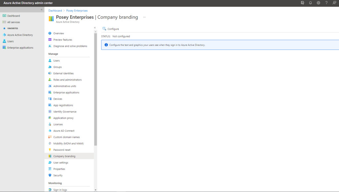Click the Custom domain names icon

[x=50, y=137]
